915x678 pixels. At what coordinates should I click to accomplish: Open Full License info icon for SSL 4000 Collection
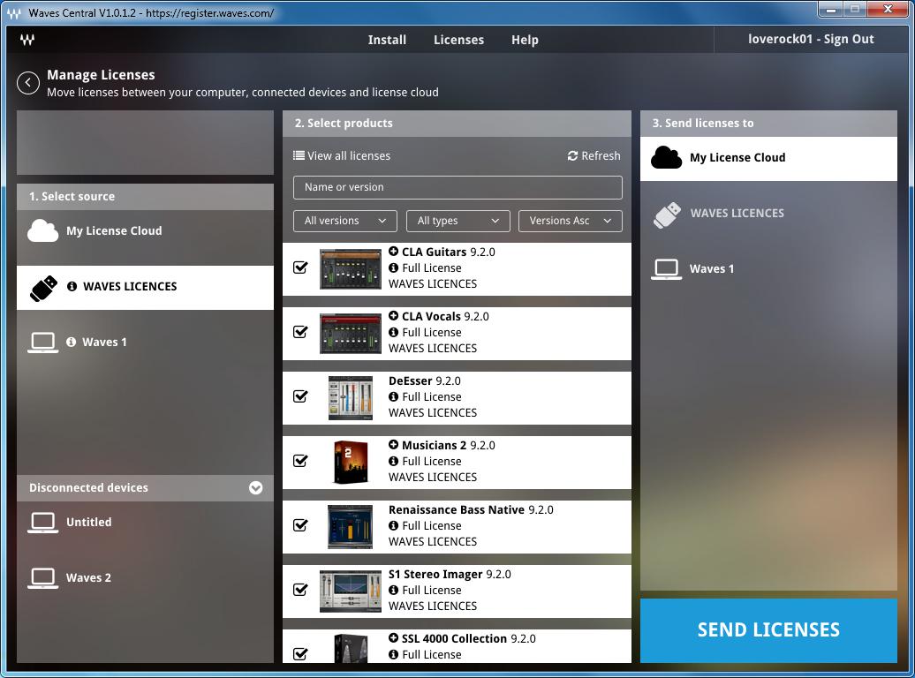pyautogui.click(x=393, y=655)
